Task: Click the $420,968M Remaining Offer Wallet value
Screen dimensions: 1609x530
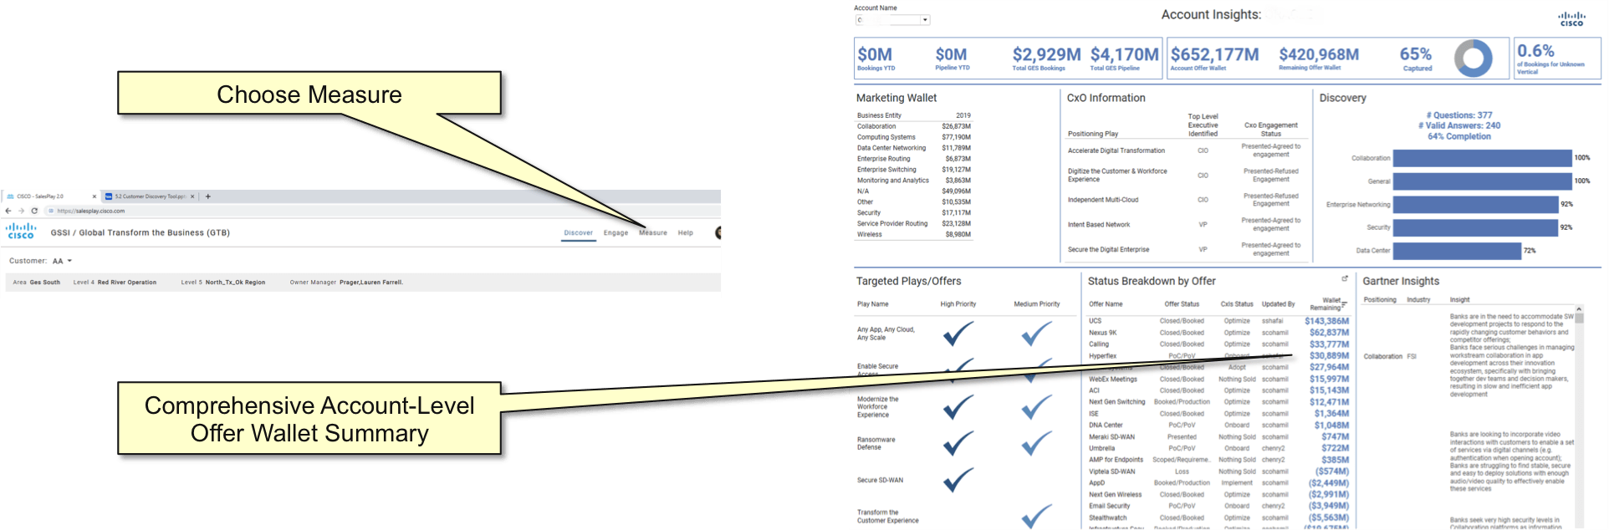Action: point(1318,54)
